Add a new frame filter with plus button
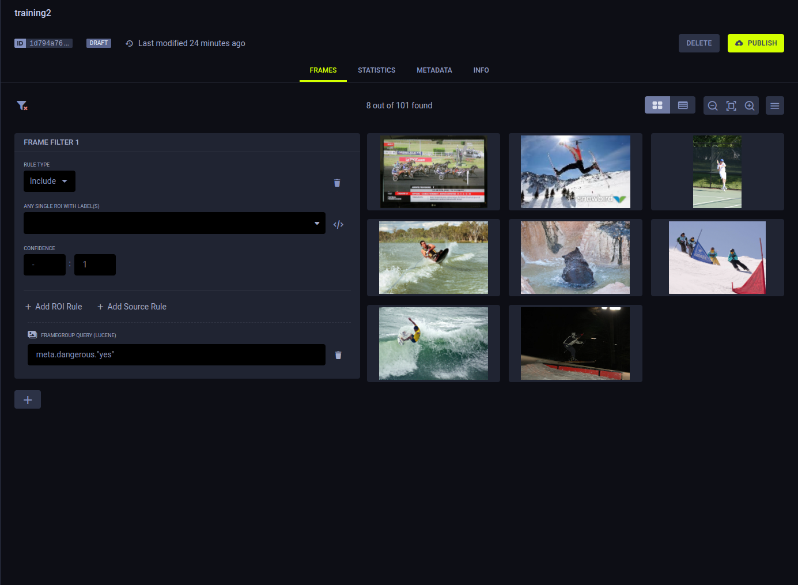The image size is (798, 585). 27,399
